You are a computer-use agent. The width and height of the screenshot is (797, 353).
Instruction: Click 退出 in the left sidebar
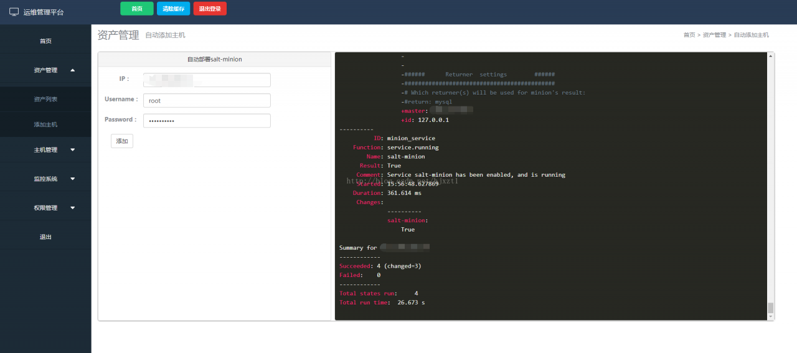pyautogui.click(x=45, y=237)
